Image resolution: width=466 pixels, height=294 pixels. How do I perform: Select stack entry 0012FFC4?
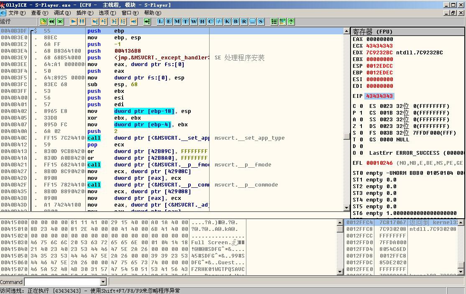pyautogui.click(x=401, y=222)
